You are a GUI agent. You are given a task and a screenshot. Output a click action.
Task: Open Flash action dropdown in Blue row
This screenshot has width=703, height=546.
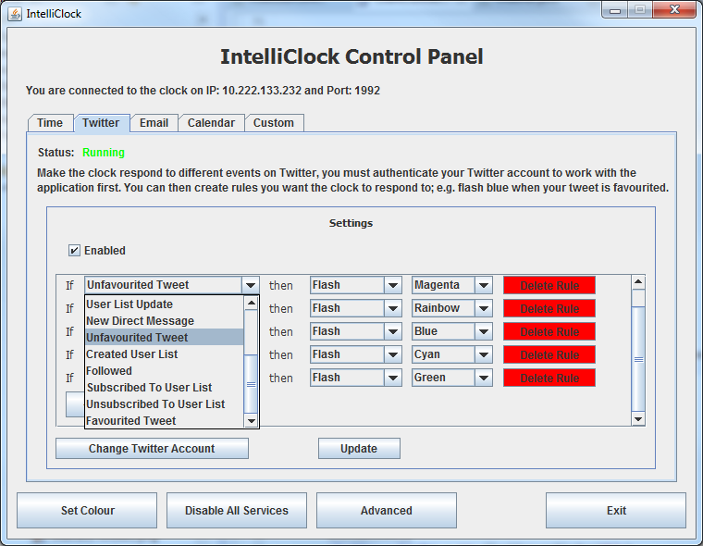click(x=393, y=331)
